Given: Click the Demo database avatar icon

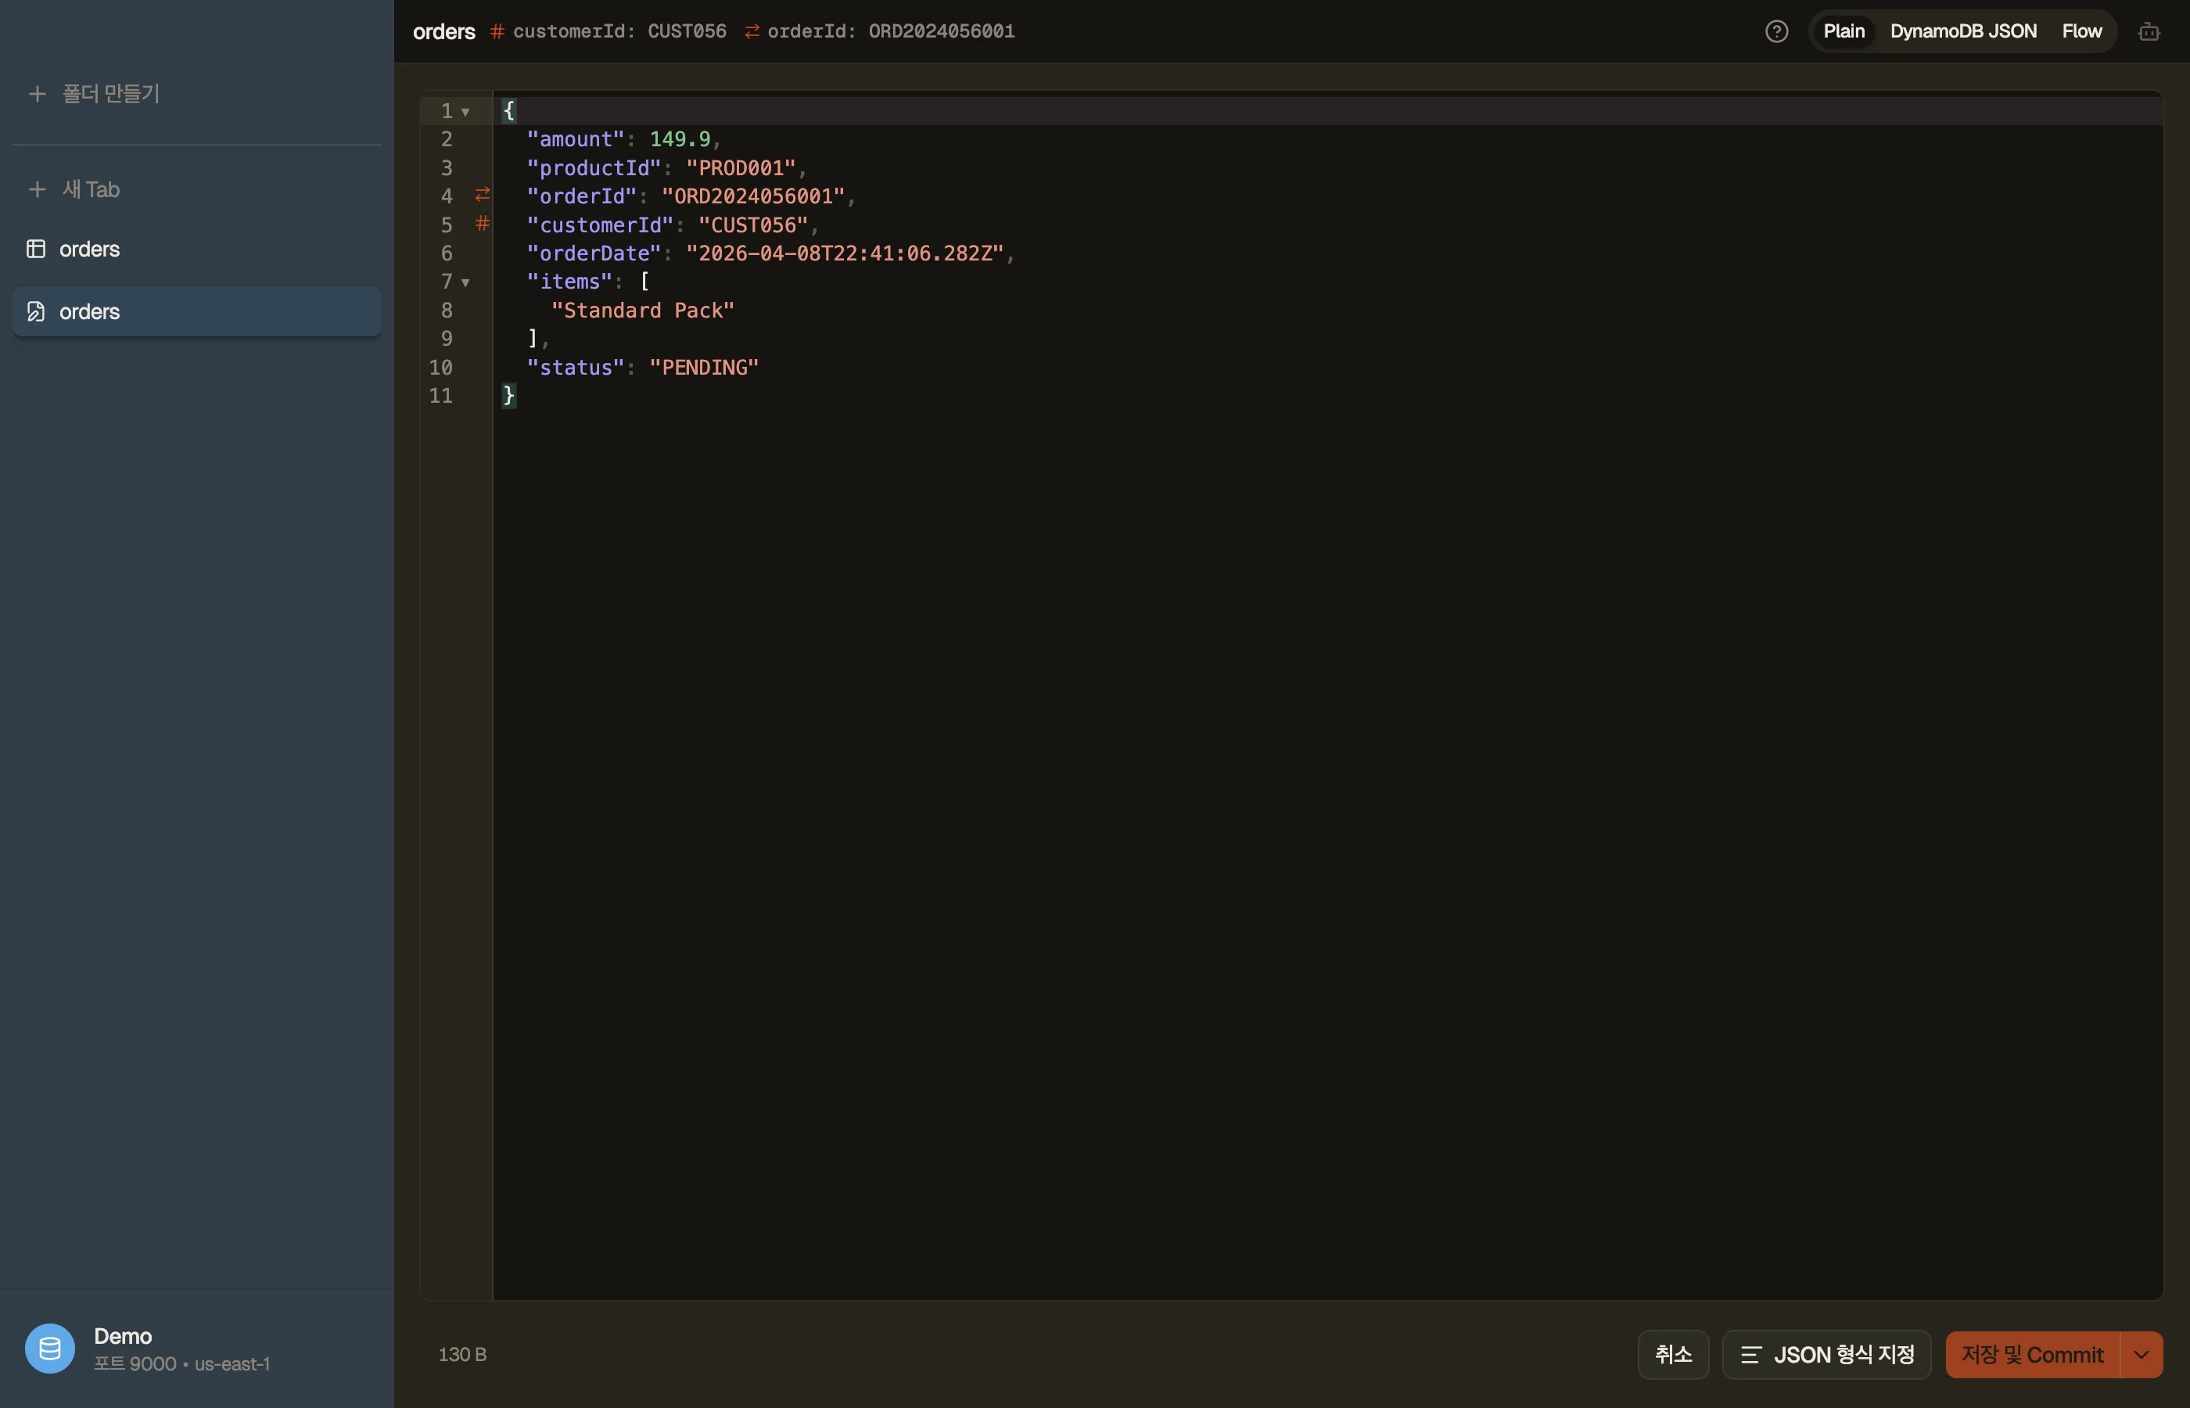Looking at the screenshot, I should coord(50,1348).
